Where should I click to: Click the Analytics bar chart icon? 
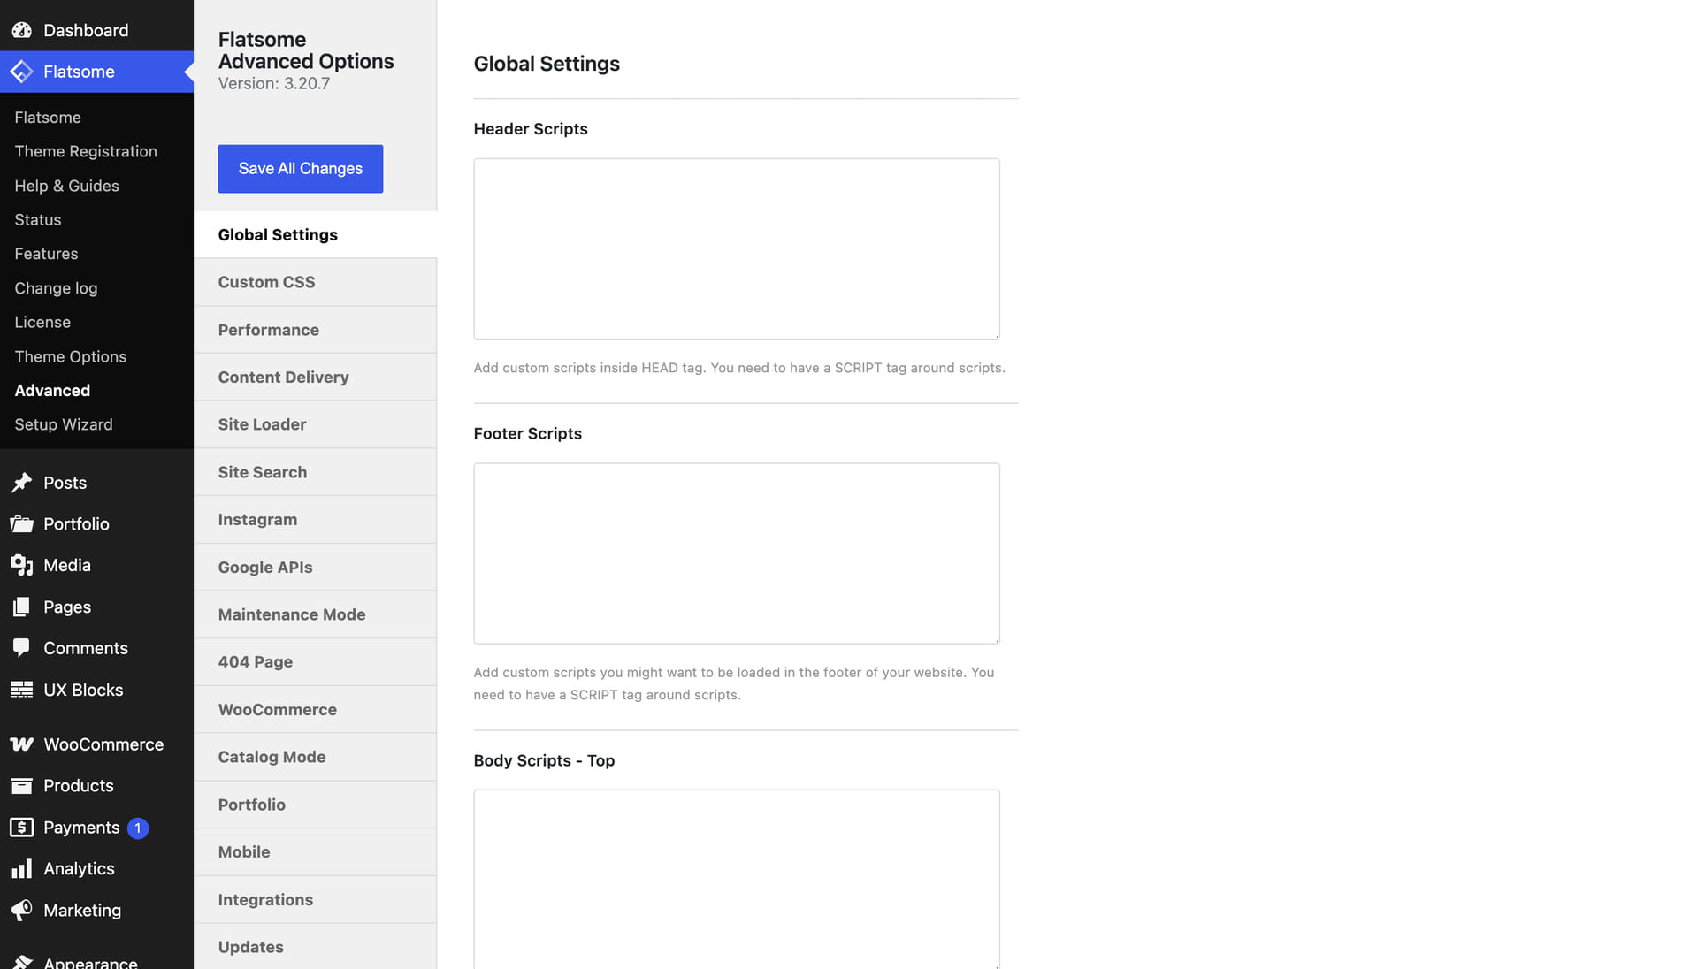(22, 869)
